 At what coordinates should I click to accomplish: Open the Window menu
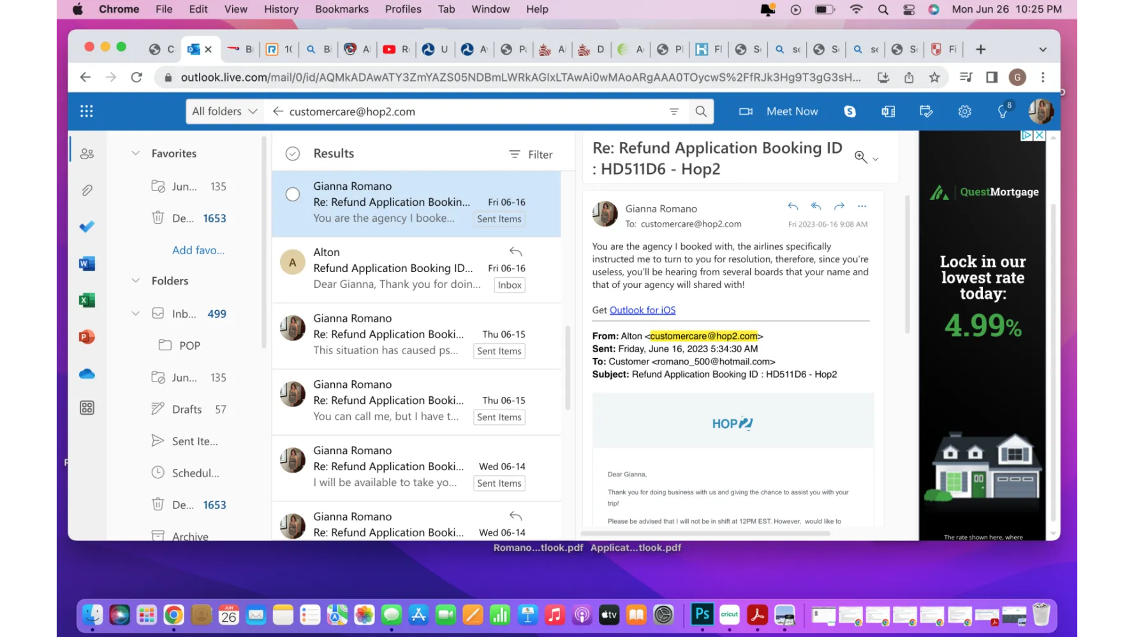(490, 9)
